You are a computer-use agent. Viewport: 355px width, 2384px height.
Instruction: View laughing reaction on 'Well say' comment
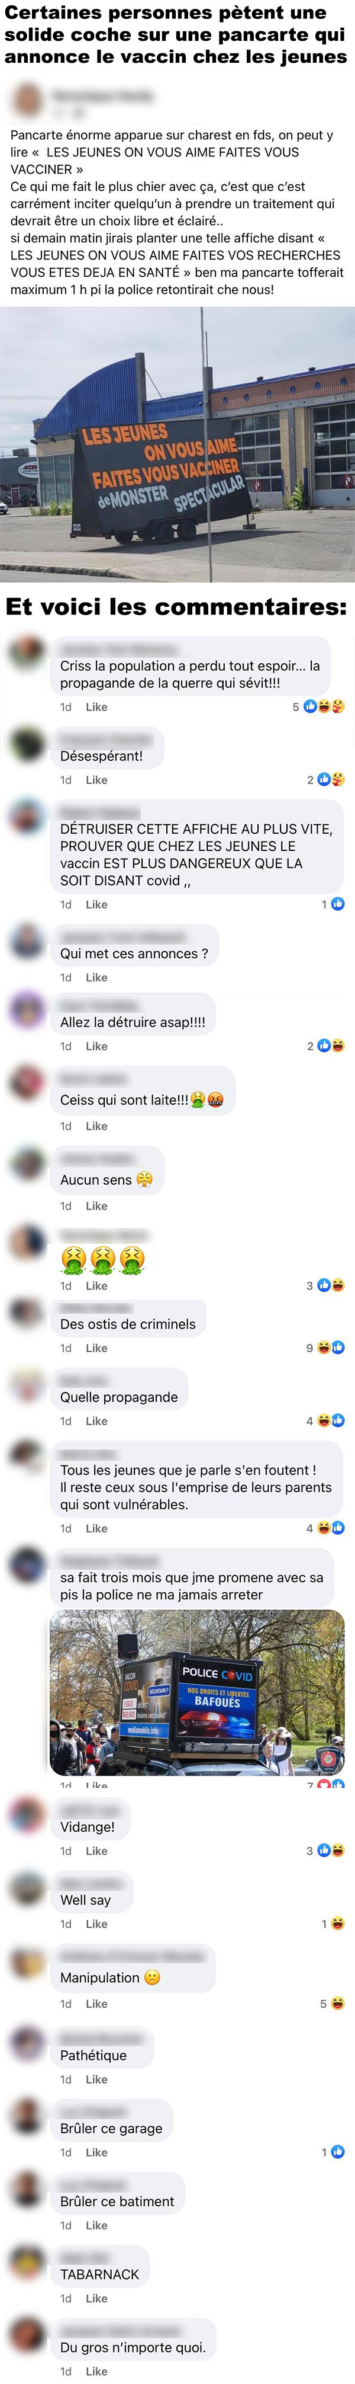pyautogui.click(x=337, y=1924)
